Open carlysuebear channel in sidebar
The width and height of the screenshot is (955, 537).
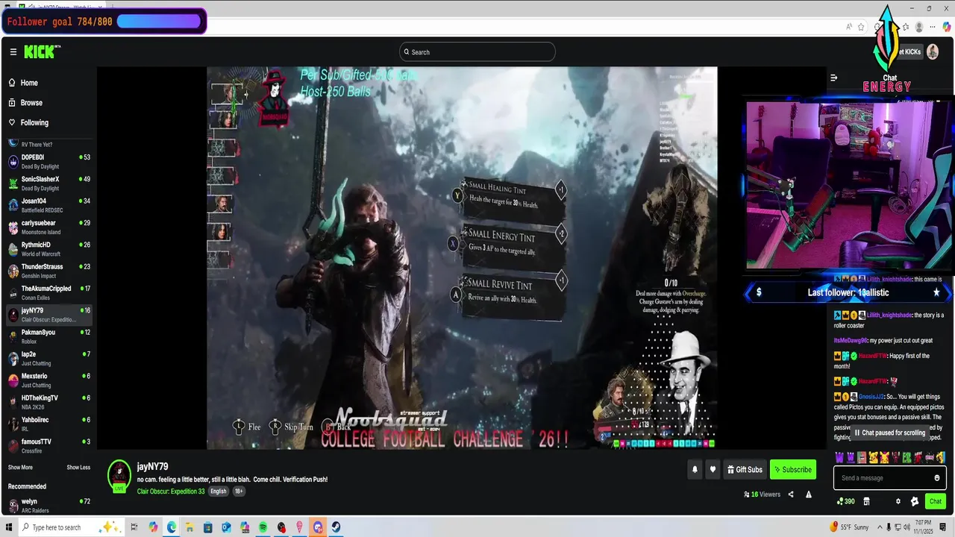point(48,227)
